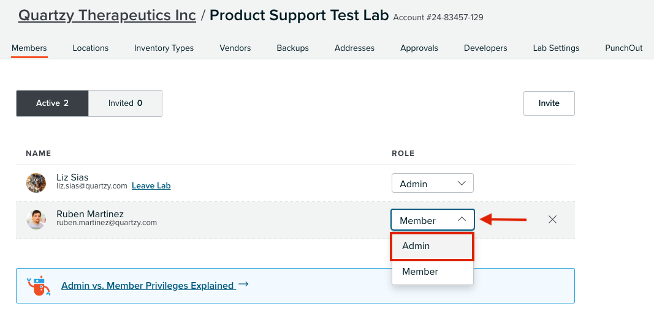Show Active 2 members list
Viewport: 654px width, 320px height.
[52, 103]
